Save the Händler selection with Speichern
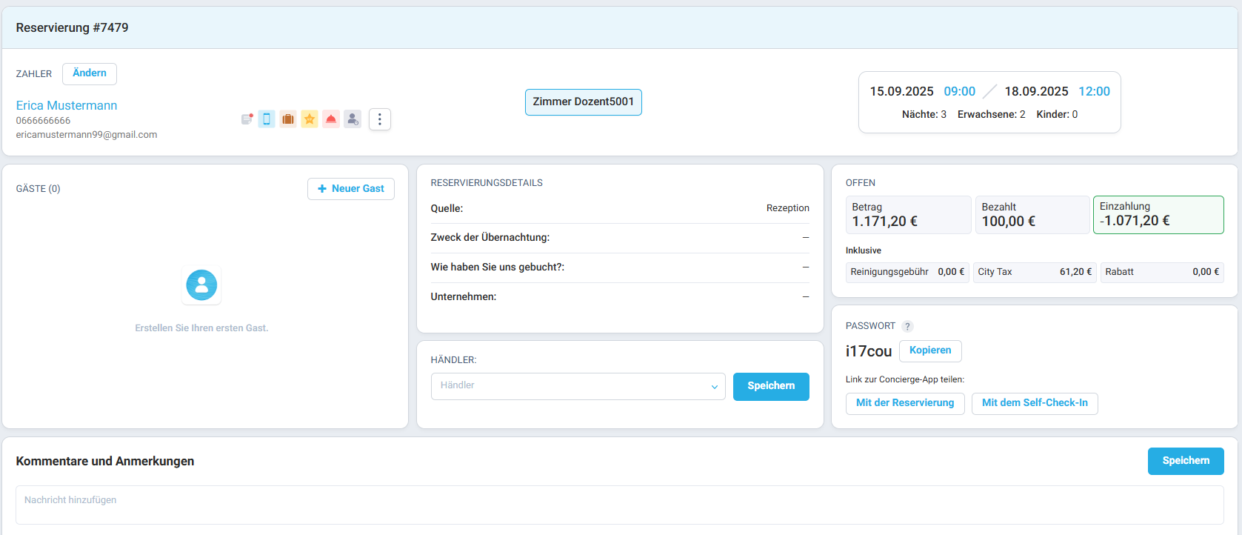 (x=770, y=386)
